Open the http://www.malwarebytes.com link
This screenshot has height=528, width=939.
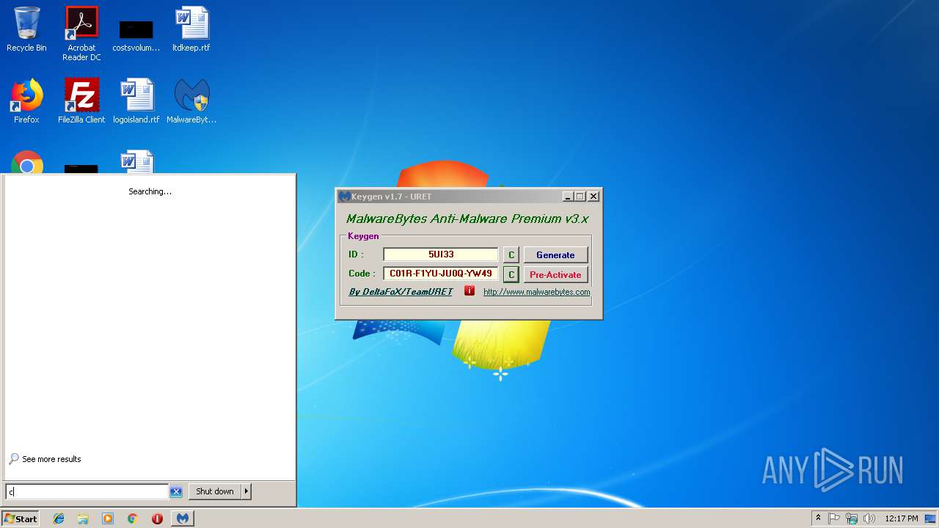pos(536,292)
